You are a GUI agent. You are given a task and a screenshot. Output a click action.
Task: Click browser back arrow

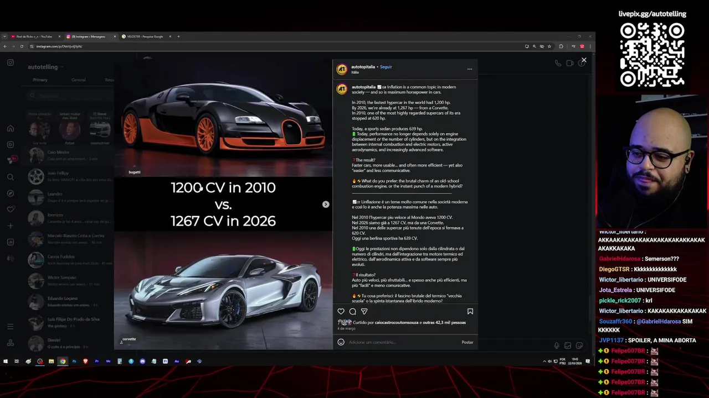click(5, 46)
